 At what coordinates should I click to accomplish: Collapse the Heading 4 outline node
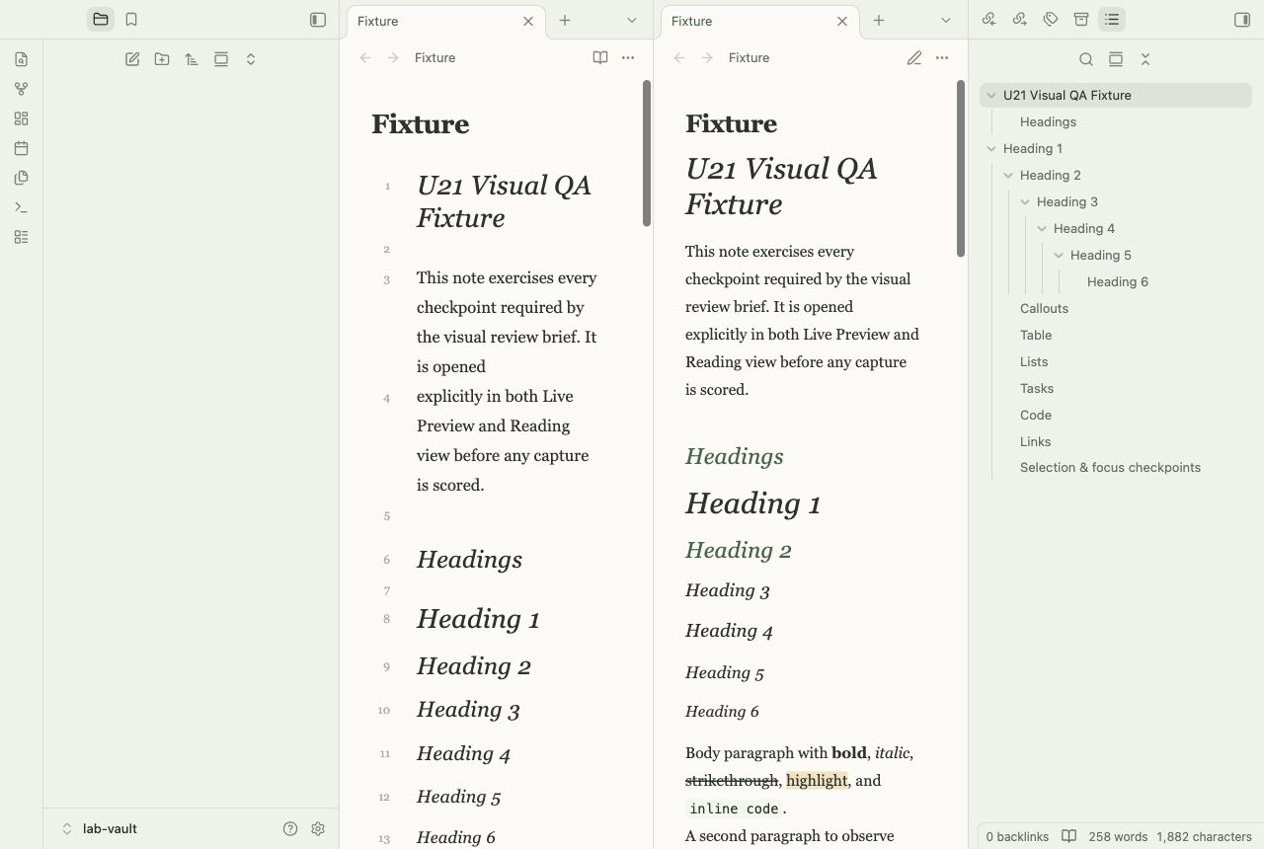pos(1042,229)
